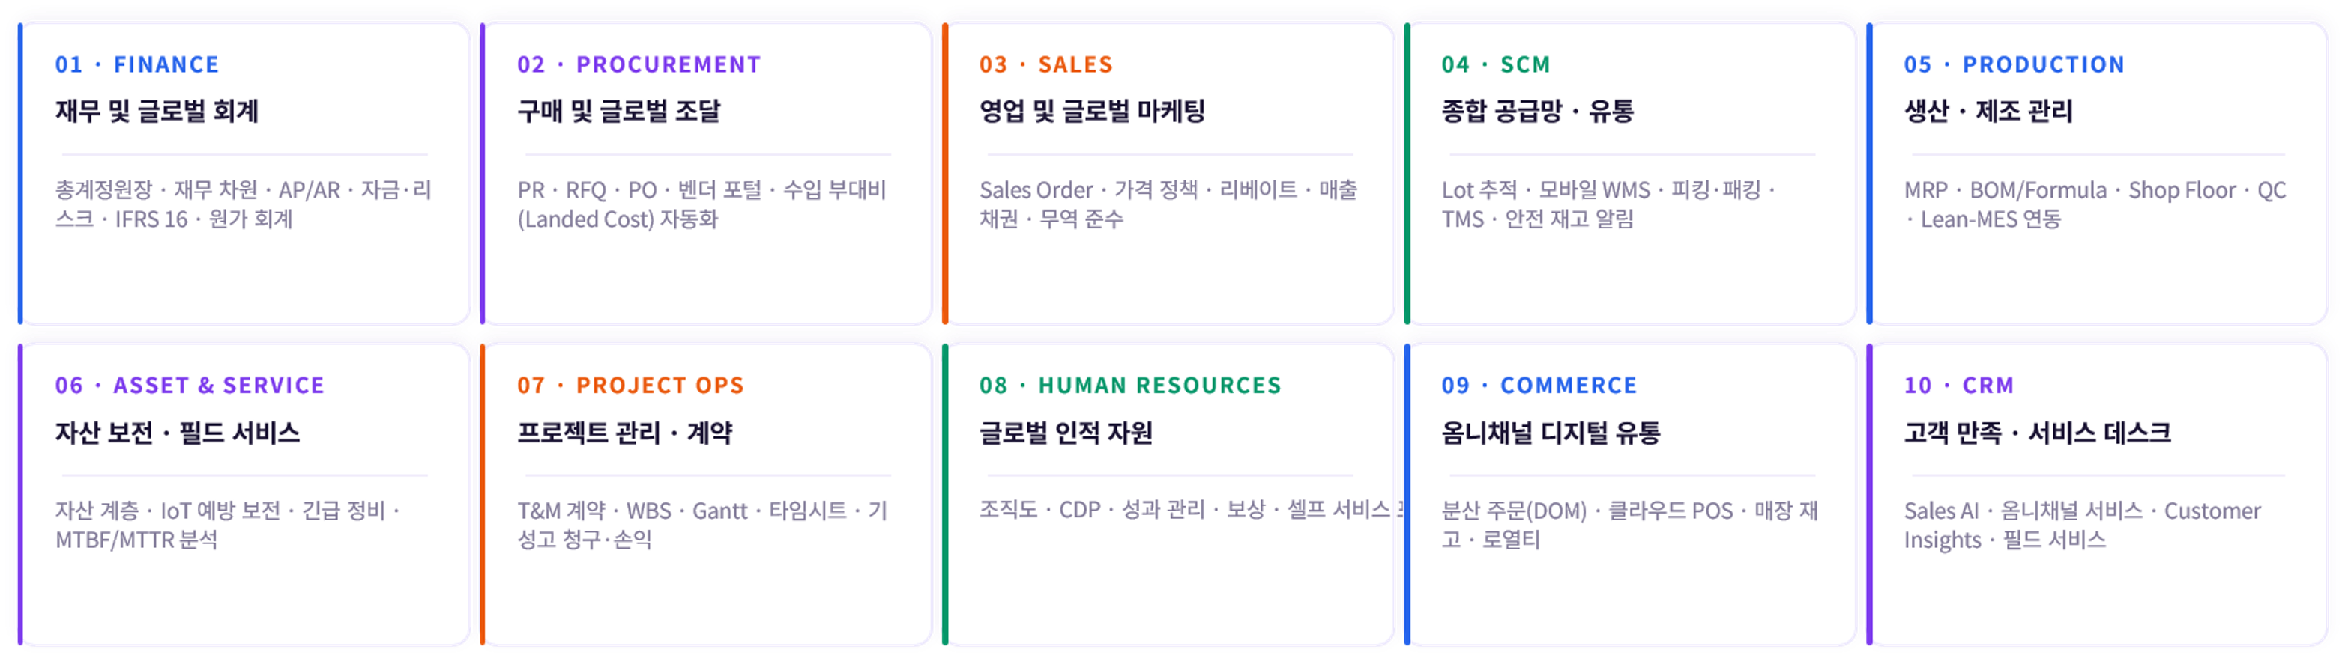Click the heading 프로젝트 관리 · 계약

click(625, 433)
